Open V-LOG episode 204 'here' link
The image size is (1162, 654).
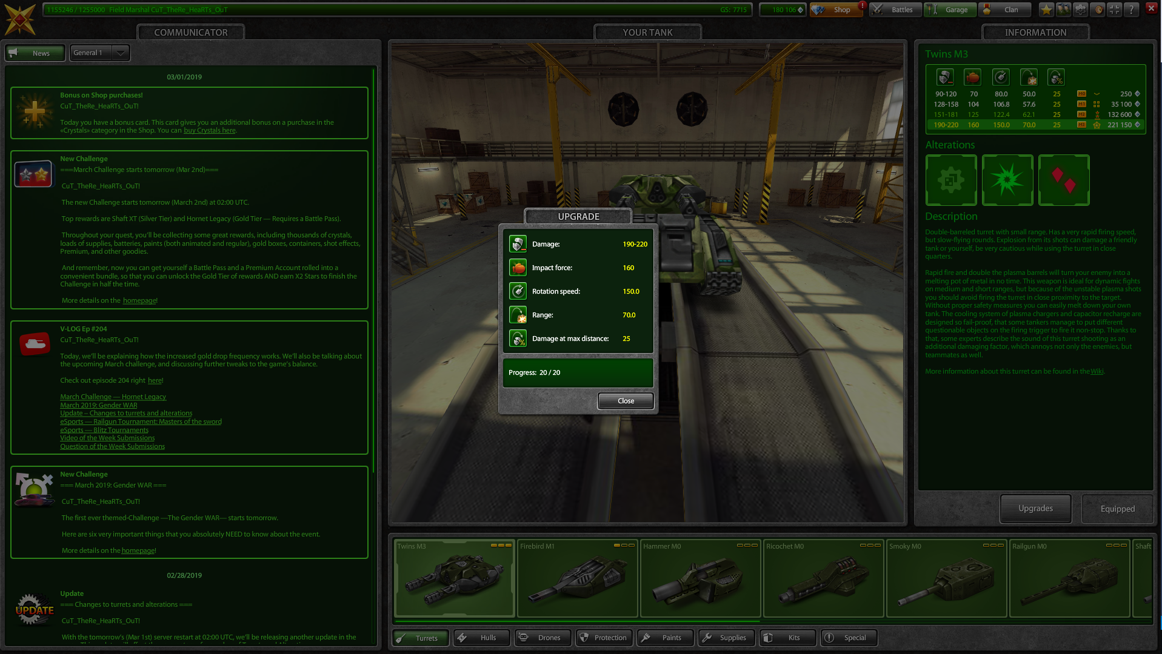pyautogui.click(x=155, y=380)
